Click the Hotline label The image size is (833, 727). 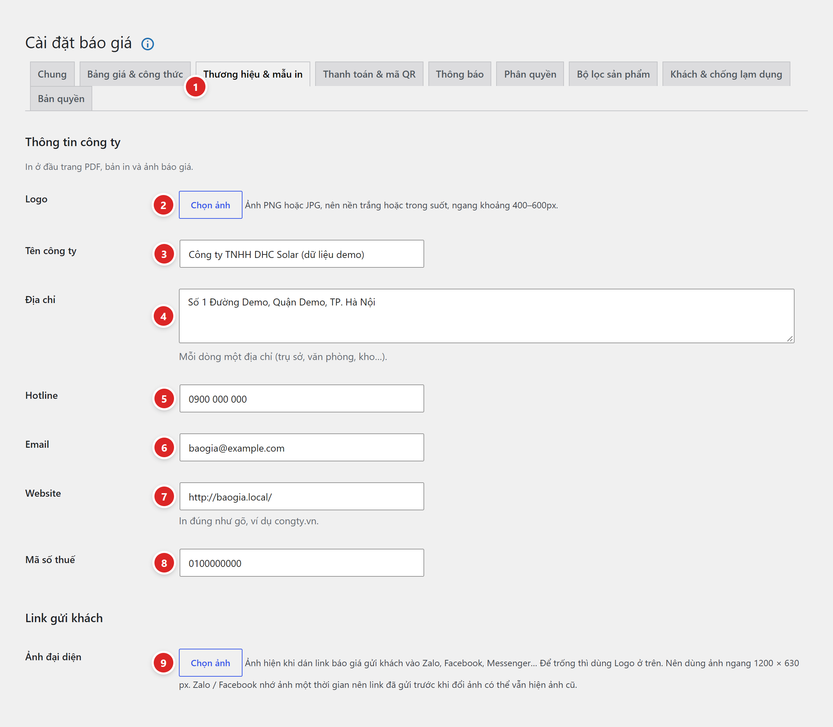41,396
